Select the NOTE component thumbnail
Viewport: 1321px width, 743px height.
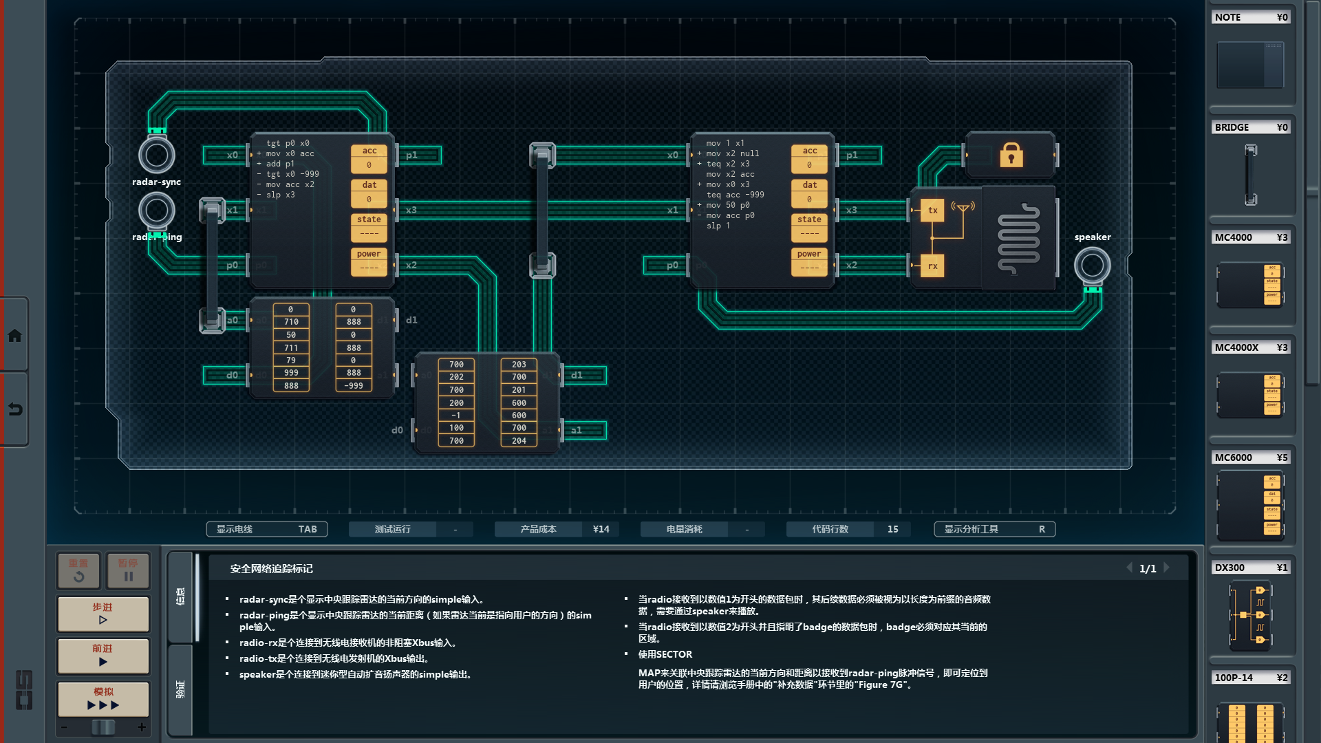coord(1250,65)
